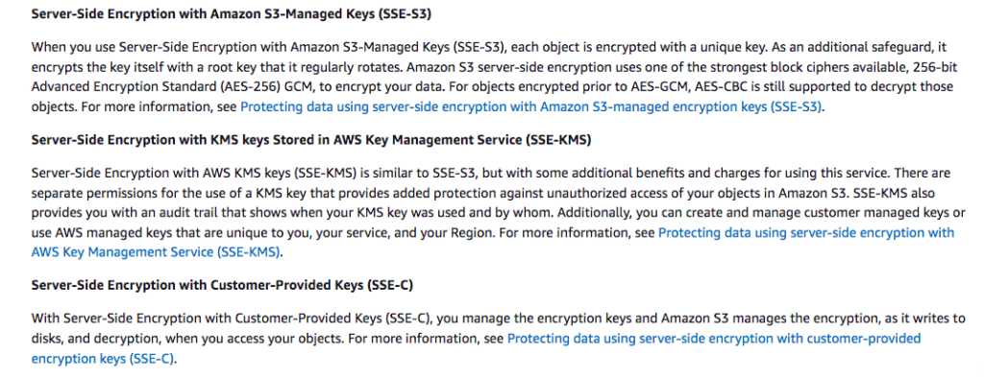Screen dimensions: 984x377
Task: Click the AWS Key Management Service (SSE-KMS) heading
Action: [311, 140]
